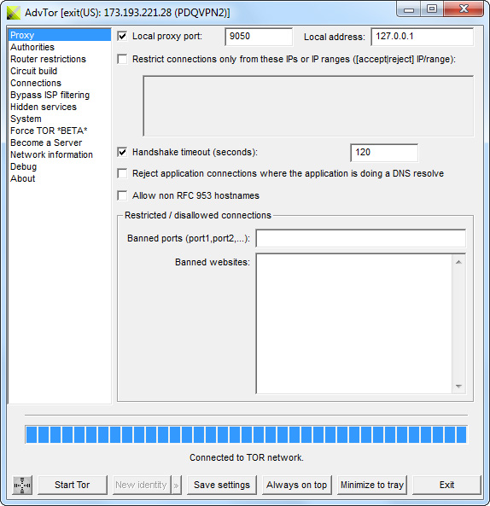
Task: Open the Authorities settings page
Action: 32,47
